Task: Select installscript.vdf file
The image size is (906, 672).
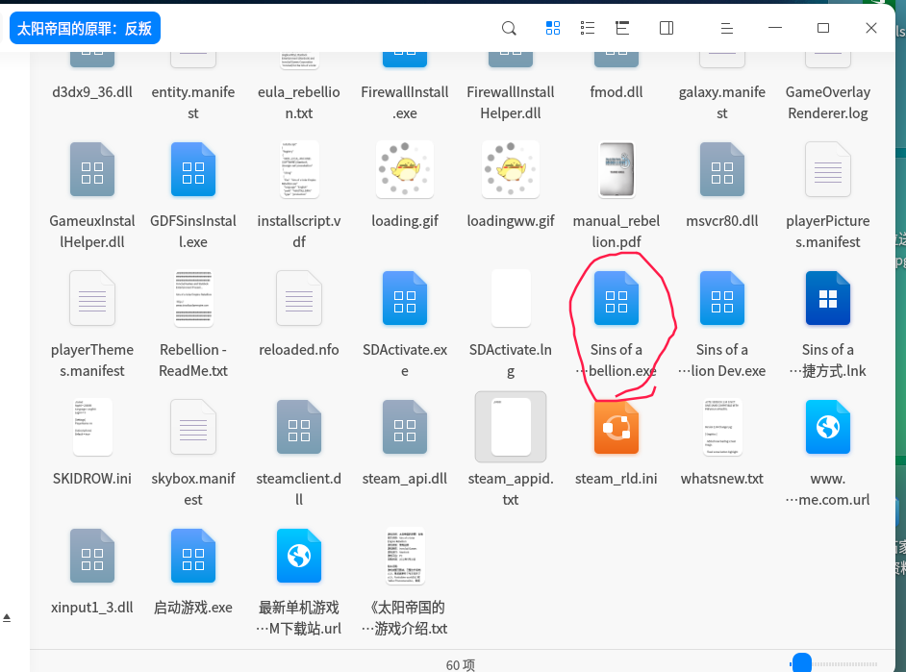Action: click(299, 170)
